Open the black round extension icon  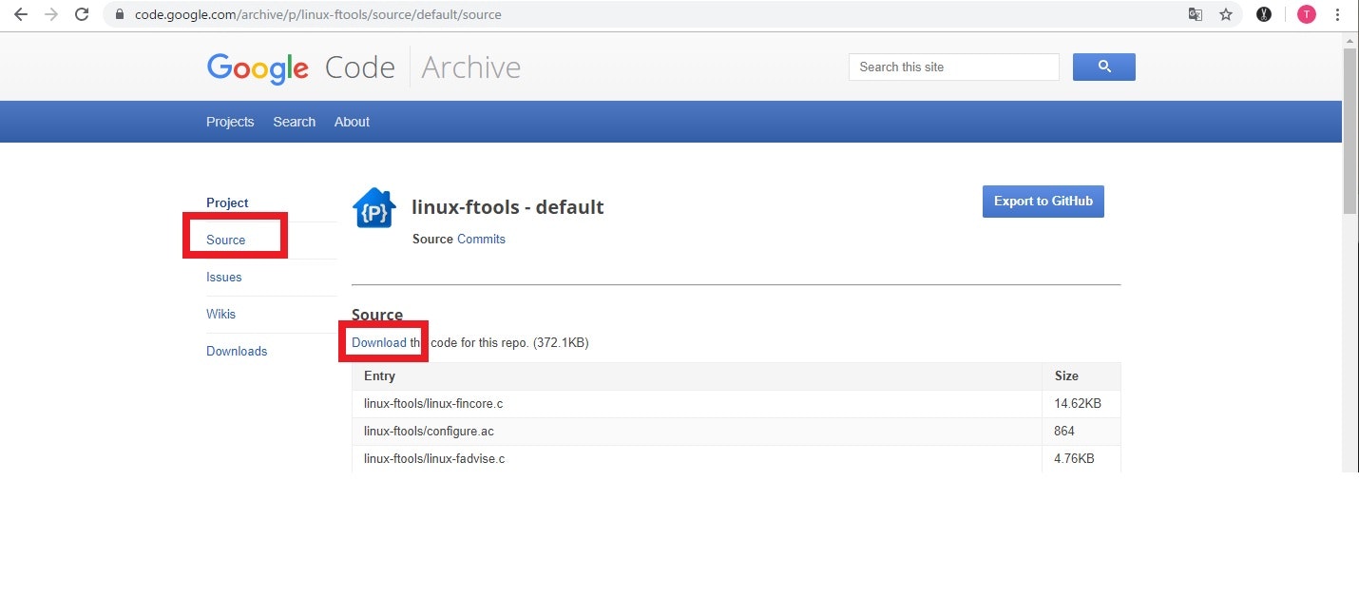pos(1264,14)
